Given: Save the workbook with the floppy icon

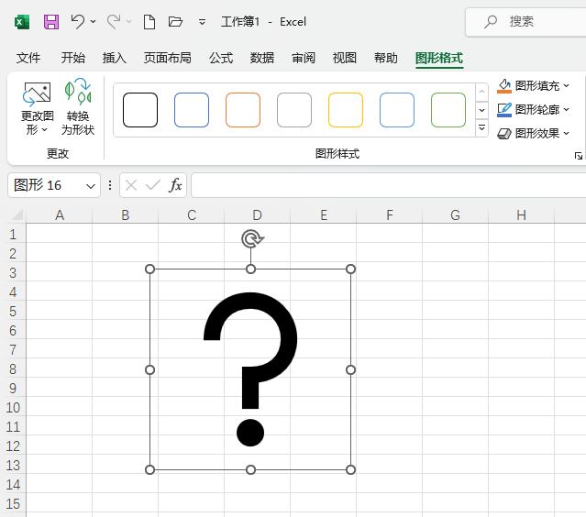Looking at the screenshot, I should point(51,22).
